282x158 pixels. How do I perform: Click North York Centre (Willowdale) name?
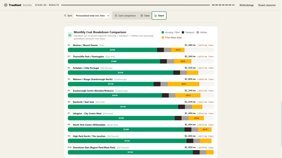click(x=89, y=125)
